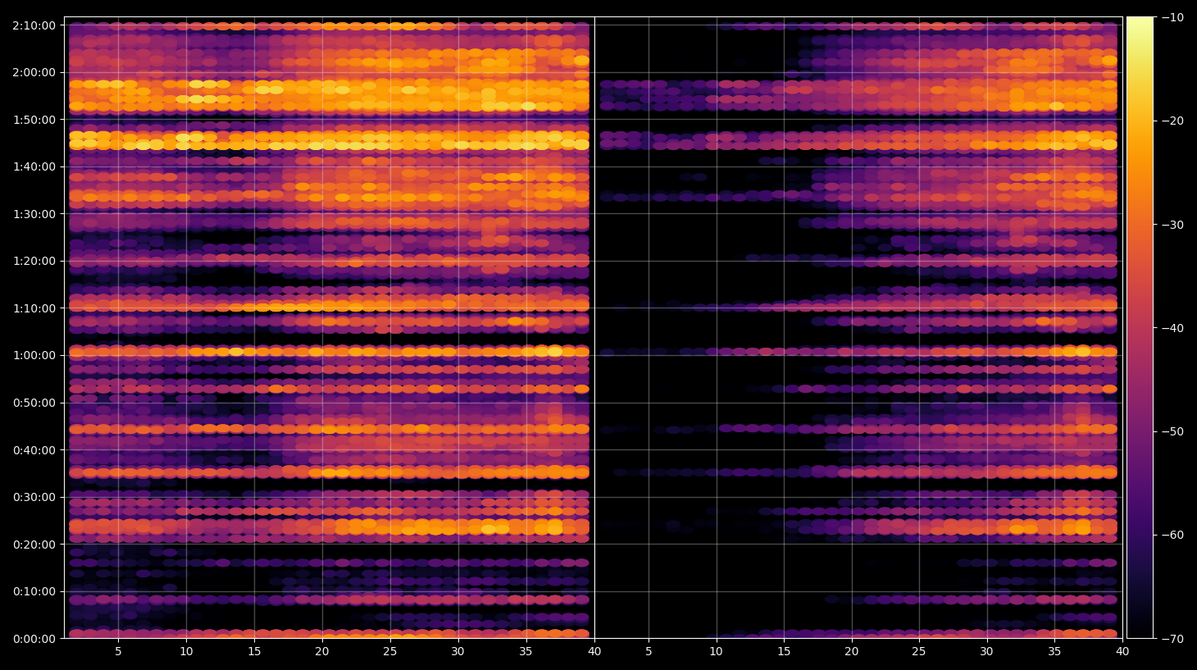Click the 1:30:00 time axis label
1197x670 pixels.
point(34,214)
